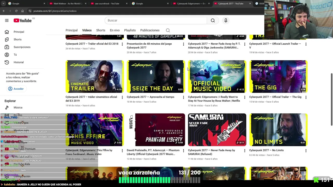The image size is (333, 187).
Task: Open the YouTube hamburger guide menu
Action: click(x=7, y=21)
